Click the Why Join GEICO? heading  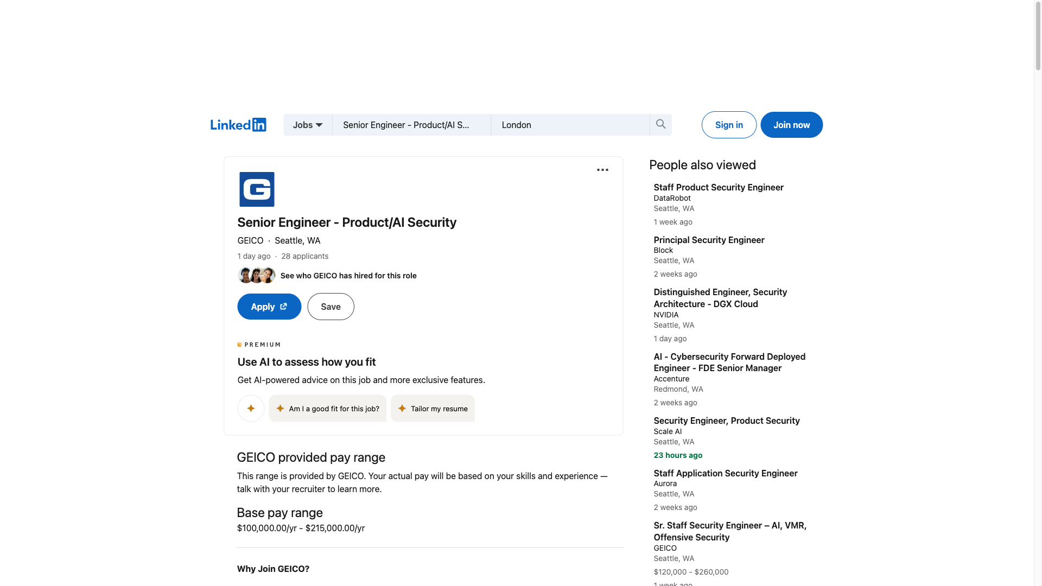point(273,569)
